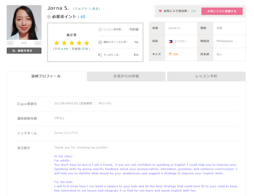
Task: Click the 1/2 photo counter
Action: [x=24, y=43]
